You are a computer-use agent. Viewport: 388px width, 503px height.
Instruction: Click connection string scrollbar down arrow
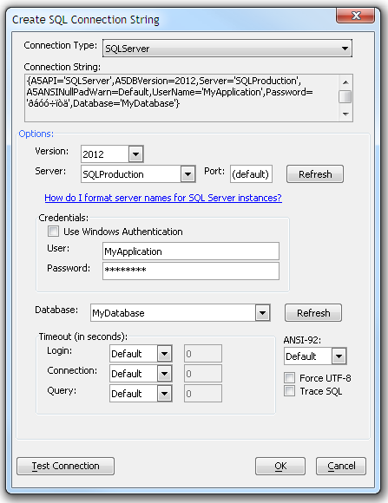click(x=345, y=114)
